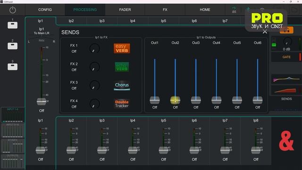Viewport: 302px width, 170px height.
Task: Click the bottom Ip8 channel fader
Action: pyautogui.click(x=256, y=150)
